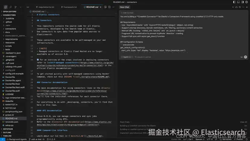Open past chat 'Building a Crawl4AI connector for Elastic'
The image size is (250, 141).
(x=138, y=126)
